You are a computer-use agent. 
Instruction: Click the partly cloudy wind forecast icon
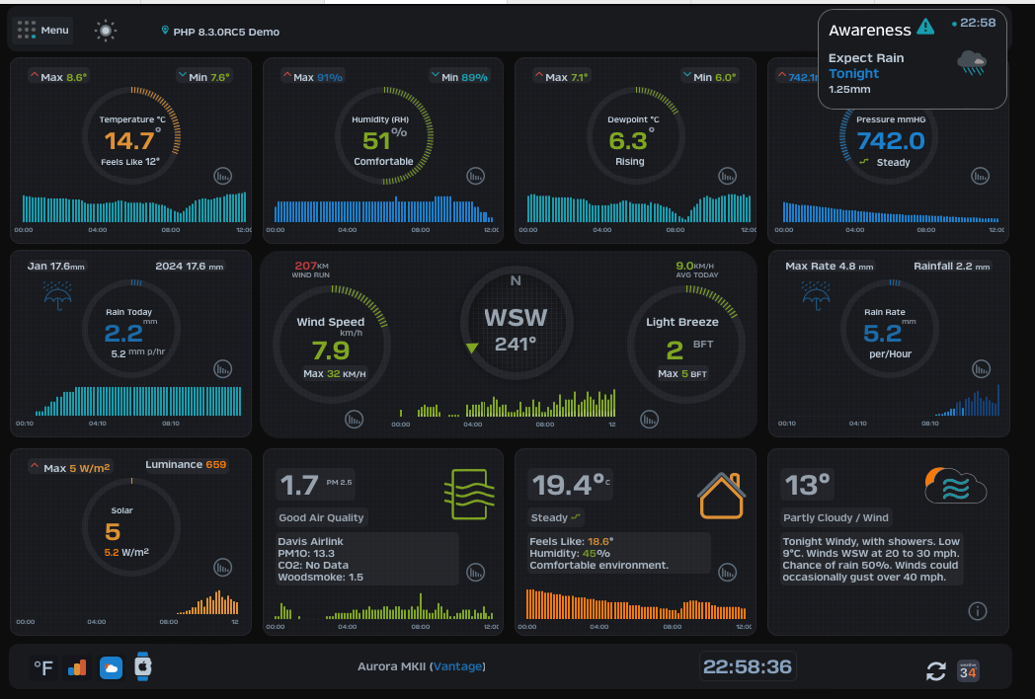(955, 487)
